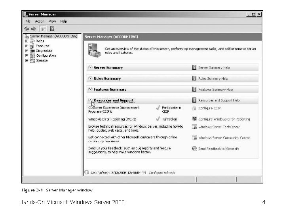The height and width of the screenshot is (214, 285).
Task: Click the Roles Summary heading text
Action: (x=107, y=78)
